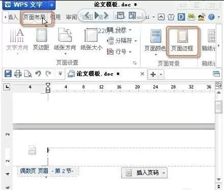Open print preview icon
The height and width of the screenshot is (190, 224).
click(28, 74)
